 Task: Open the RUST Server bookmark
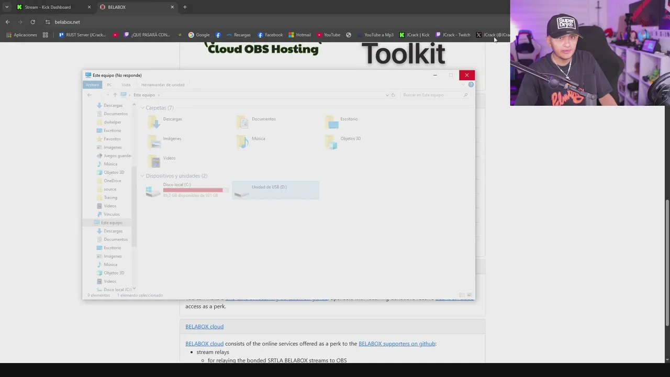click(x=82, y=35)
